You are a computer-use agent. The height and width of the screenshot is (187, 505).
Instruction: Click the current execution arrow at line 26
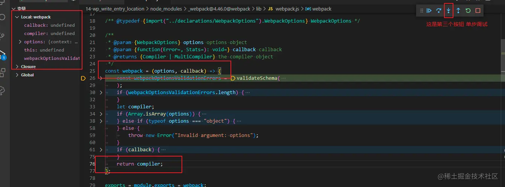(83, 78)
